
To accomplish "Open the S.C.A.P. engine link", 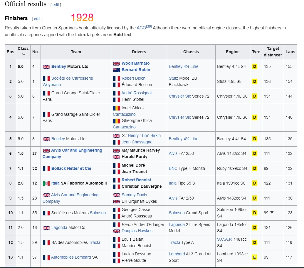I will click(x=224, y=239).
